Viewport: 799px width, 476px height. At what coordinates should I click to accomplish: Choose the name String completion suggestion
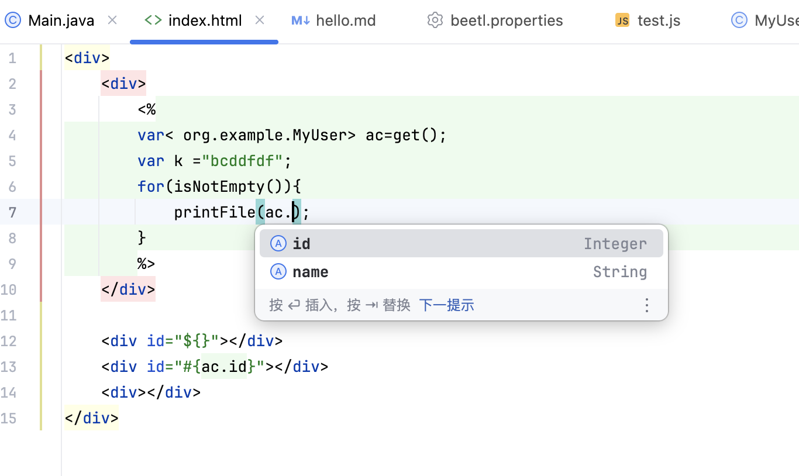point(461,272)
